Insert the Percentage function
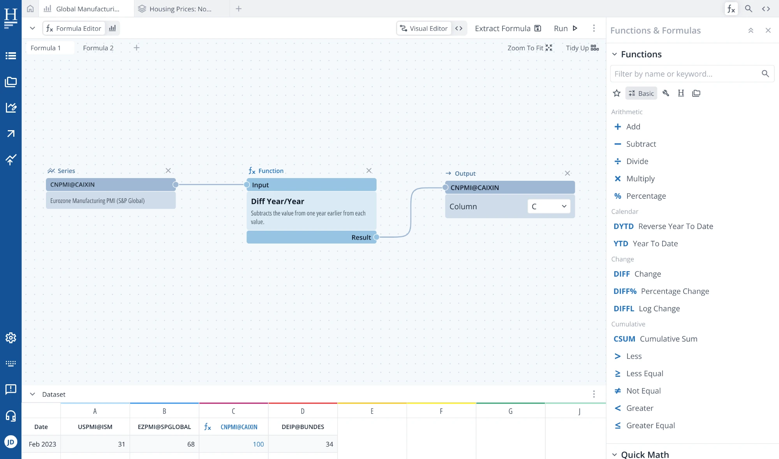The width and height of the screenshot is (779, 459). [640, 196]
